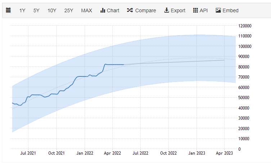
Task: Select the 1Y time range
Action: coord(22,10)
